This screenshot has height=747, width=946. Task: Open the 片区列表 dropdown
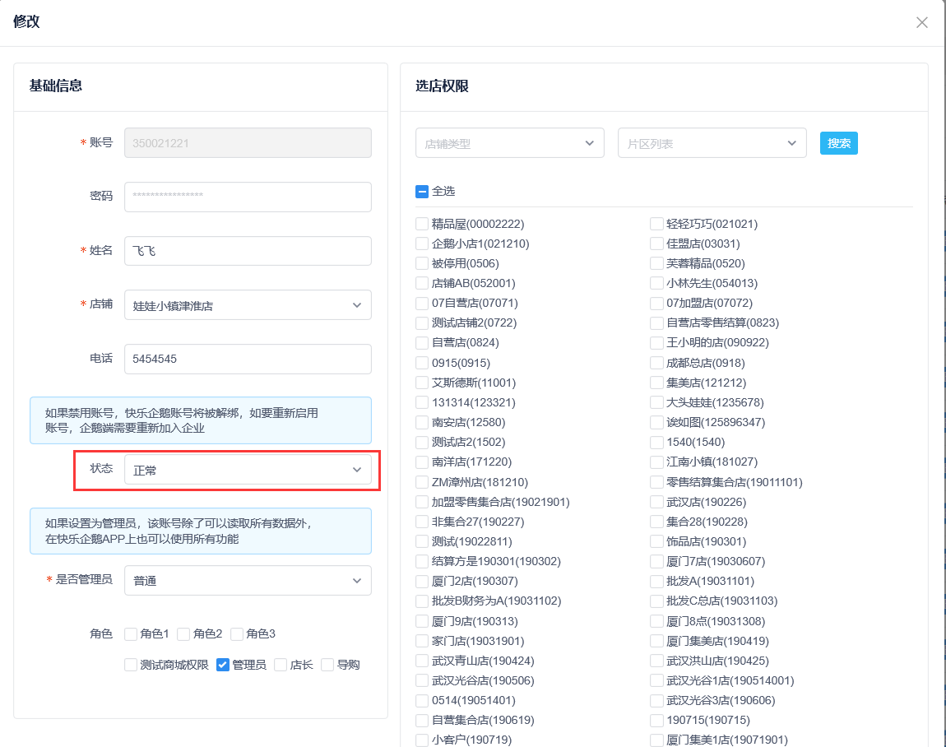pos(712,143)
